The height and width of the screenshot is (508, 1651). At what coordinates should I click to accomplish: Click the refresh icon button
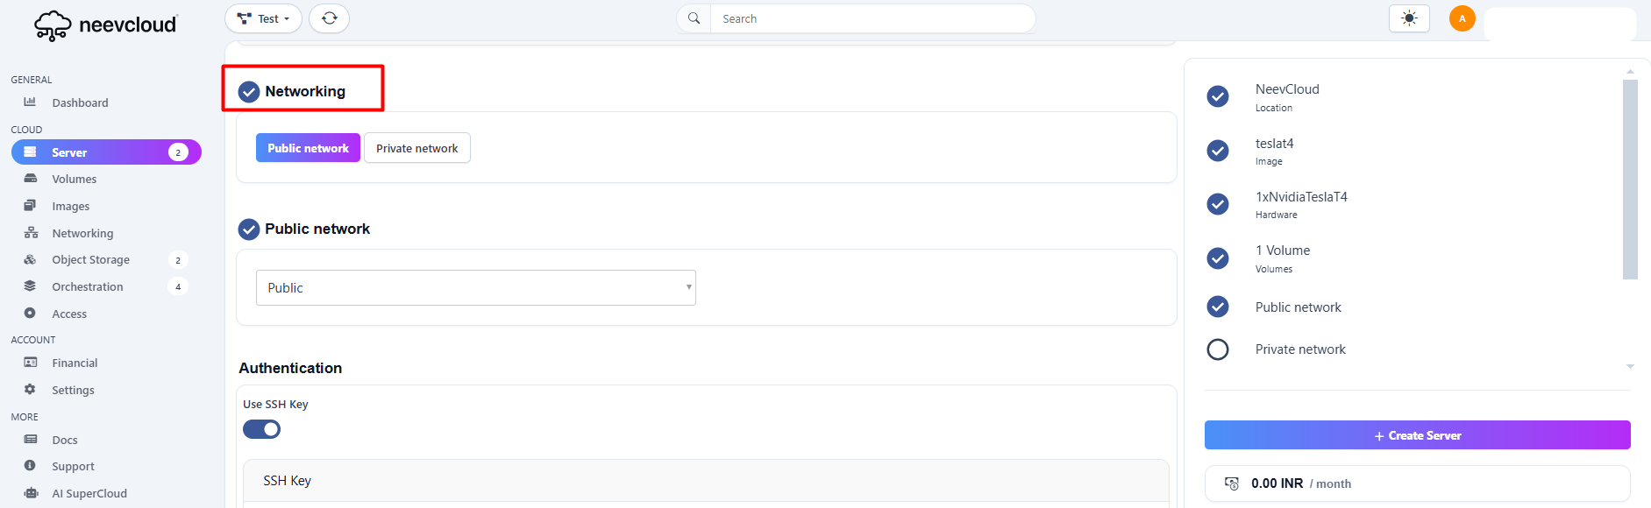pos(329,18)
